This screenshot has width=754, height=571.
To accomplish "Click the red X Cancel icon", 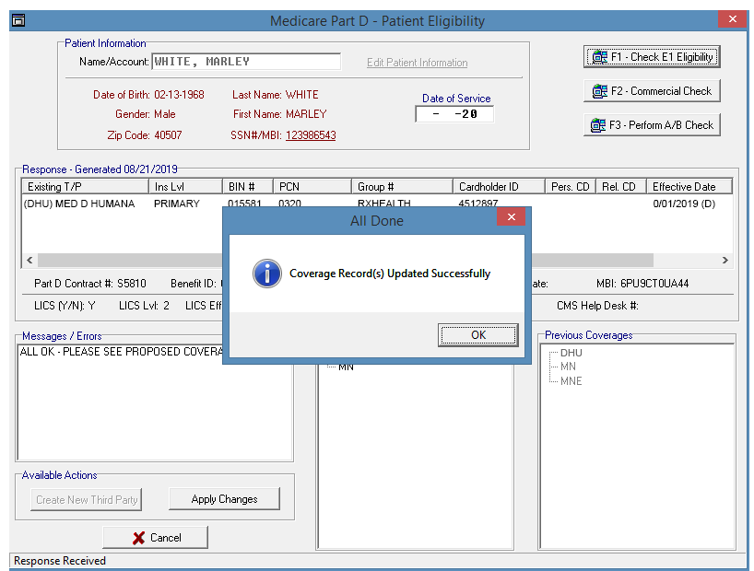I will point(138,538).
